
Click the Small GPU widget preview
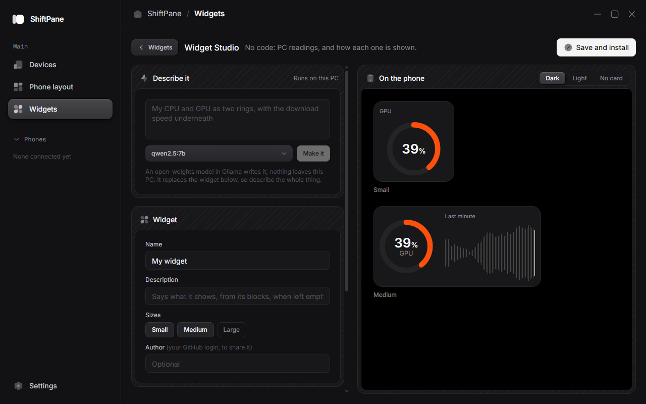click(414, 141)
